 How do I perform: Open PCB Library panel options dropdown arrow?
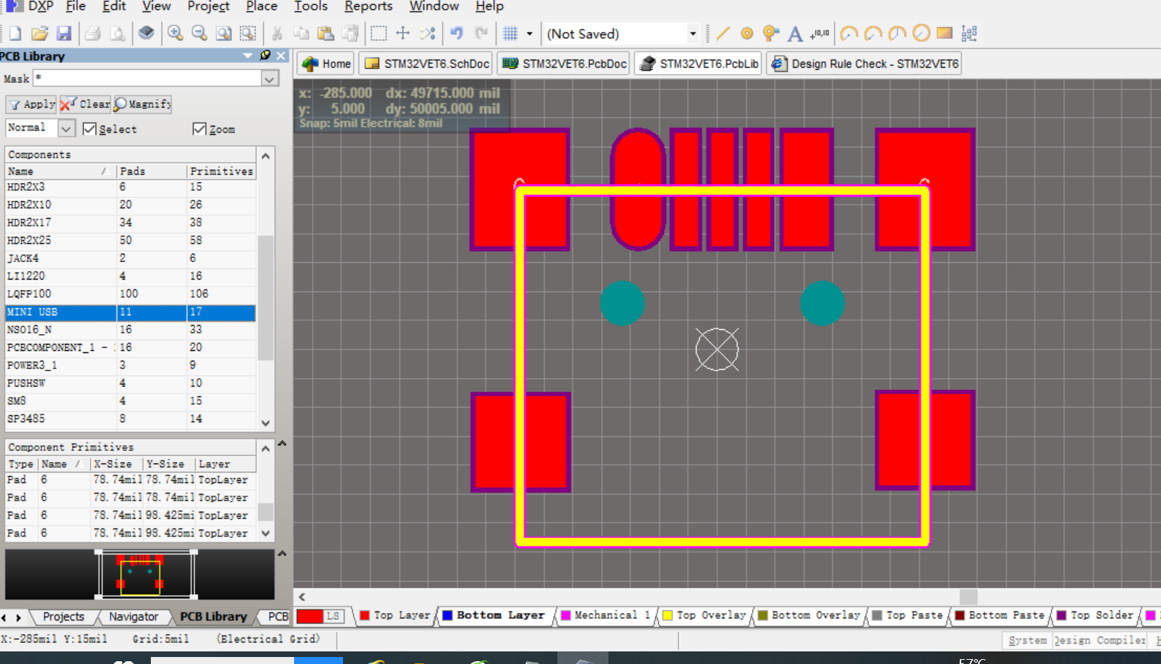point(248,55)
